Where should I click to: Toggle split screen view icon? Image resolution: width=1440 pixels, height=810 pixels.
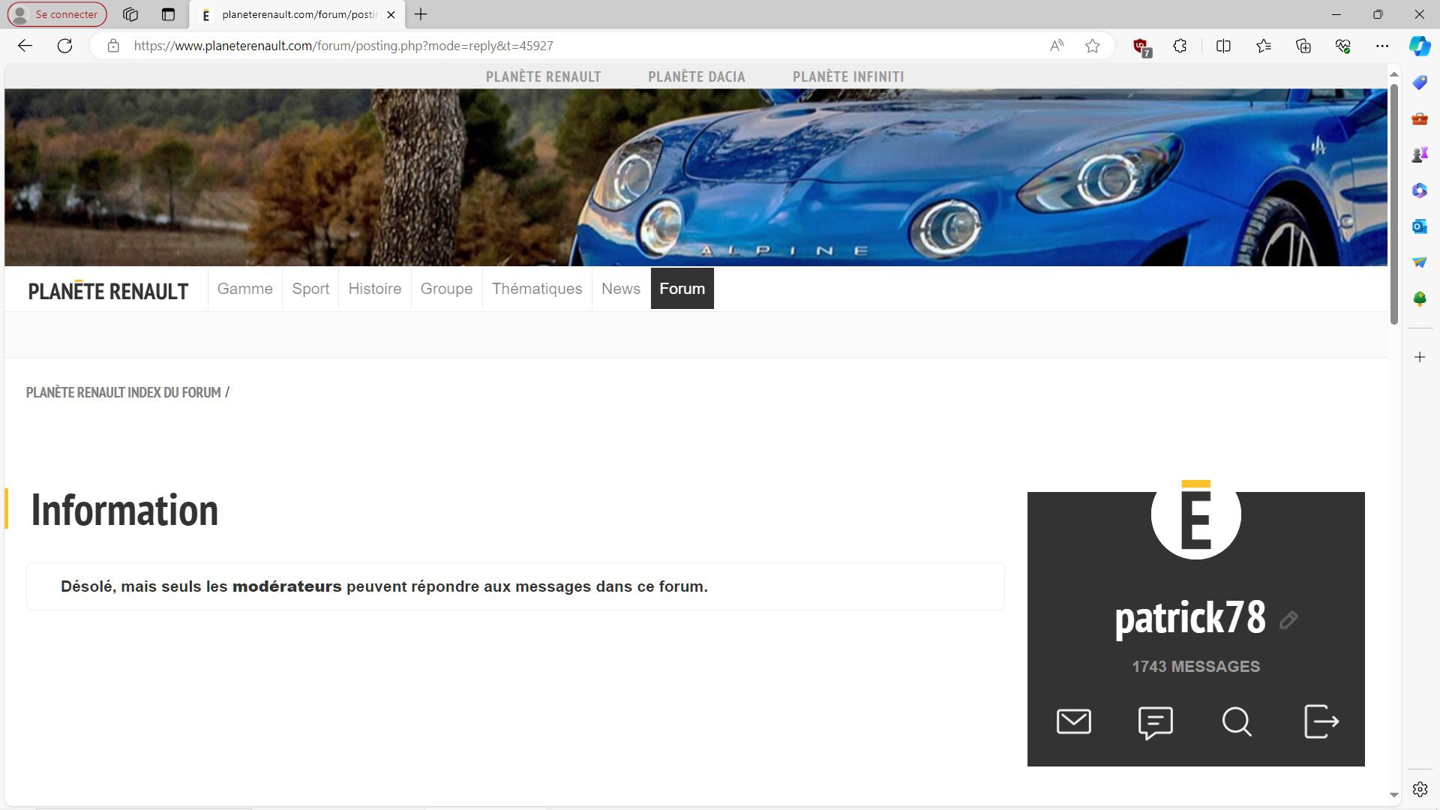coord(1223,46)
